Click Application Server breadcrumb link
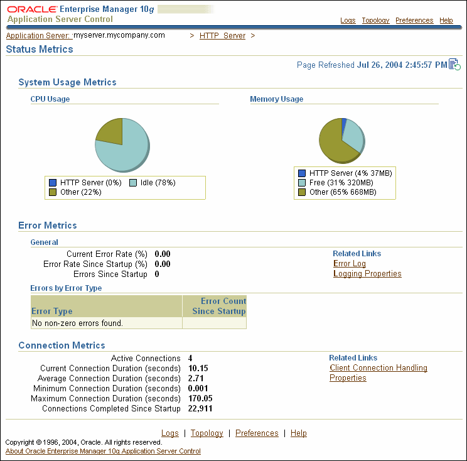The width and height of the screenshot is (467, 461). pyautogui.click(x=38, y=35)
